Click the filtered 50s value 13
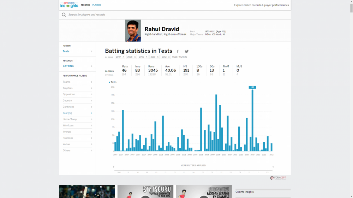The width and height of the screenshot is (353, 198). 212,70
